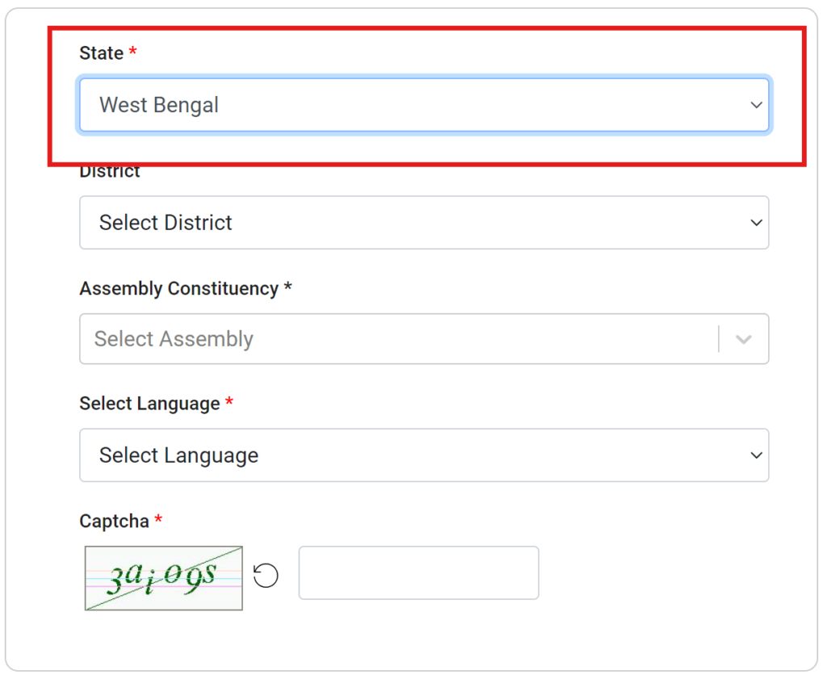Click the District dropdown chevron arrow

point(756,222)
